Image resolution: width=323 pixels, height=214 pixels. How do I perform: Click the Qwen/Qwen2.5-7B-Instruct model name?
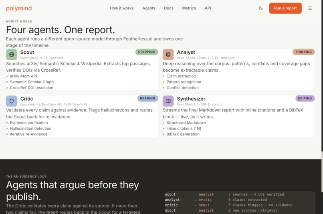[42, 58]
